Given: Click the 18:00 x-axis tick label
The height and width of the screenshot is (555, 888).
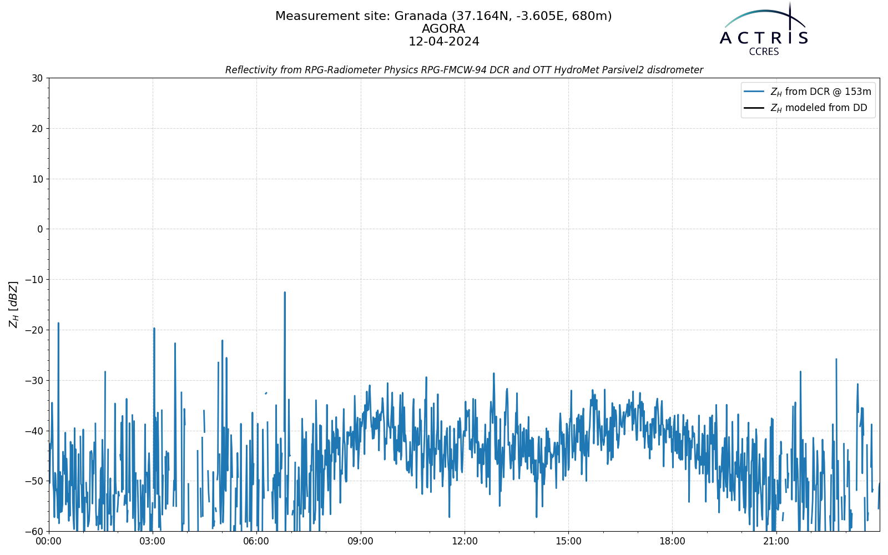Looking at the screenshot, I should (672, 541).
